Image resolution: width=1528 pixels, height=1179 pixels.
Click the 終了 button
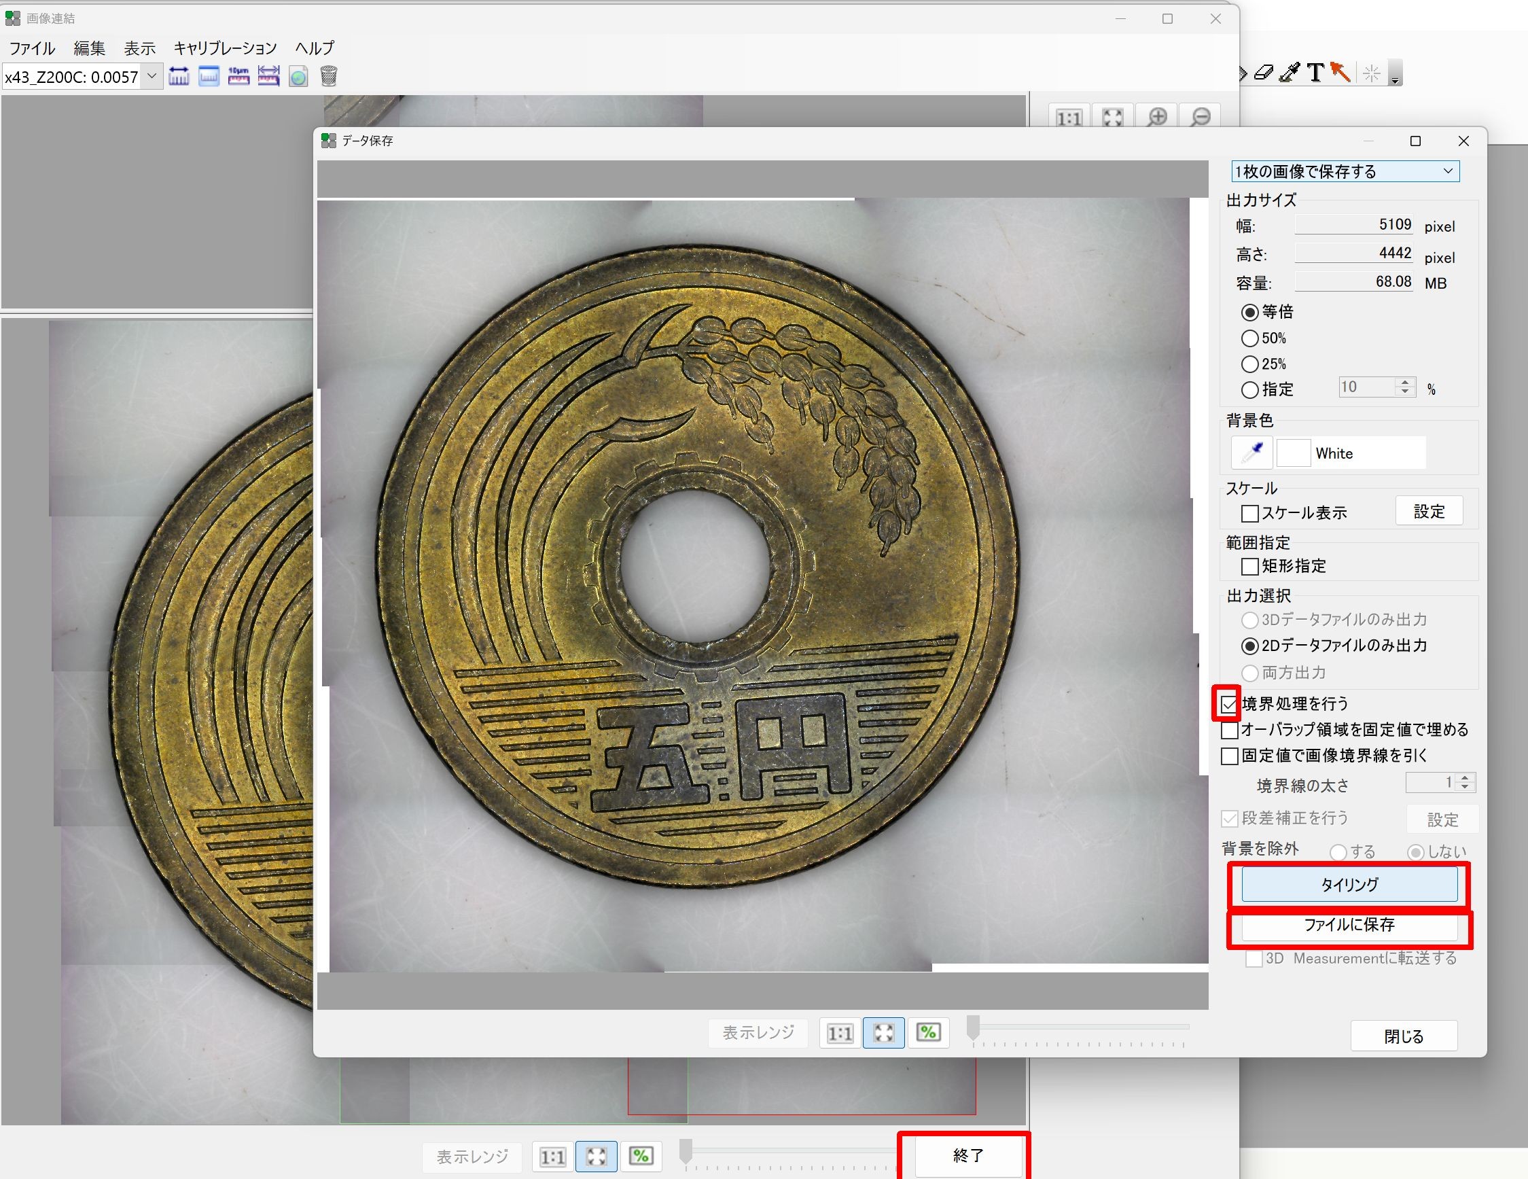[x=968, y=1156]
